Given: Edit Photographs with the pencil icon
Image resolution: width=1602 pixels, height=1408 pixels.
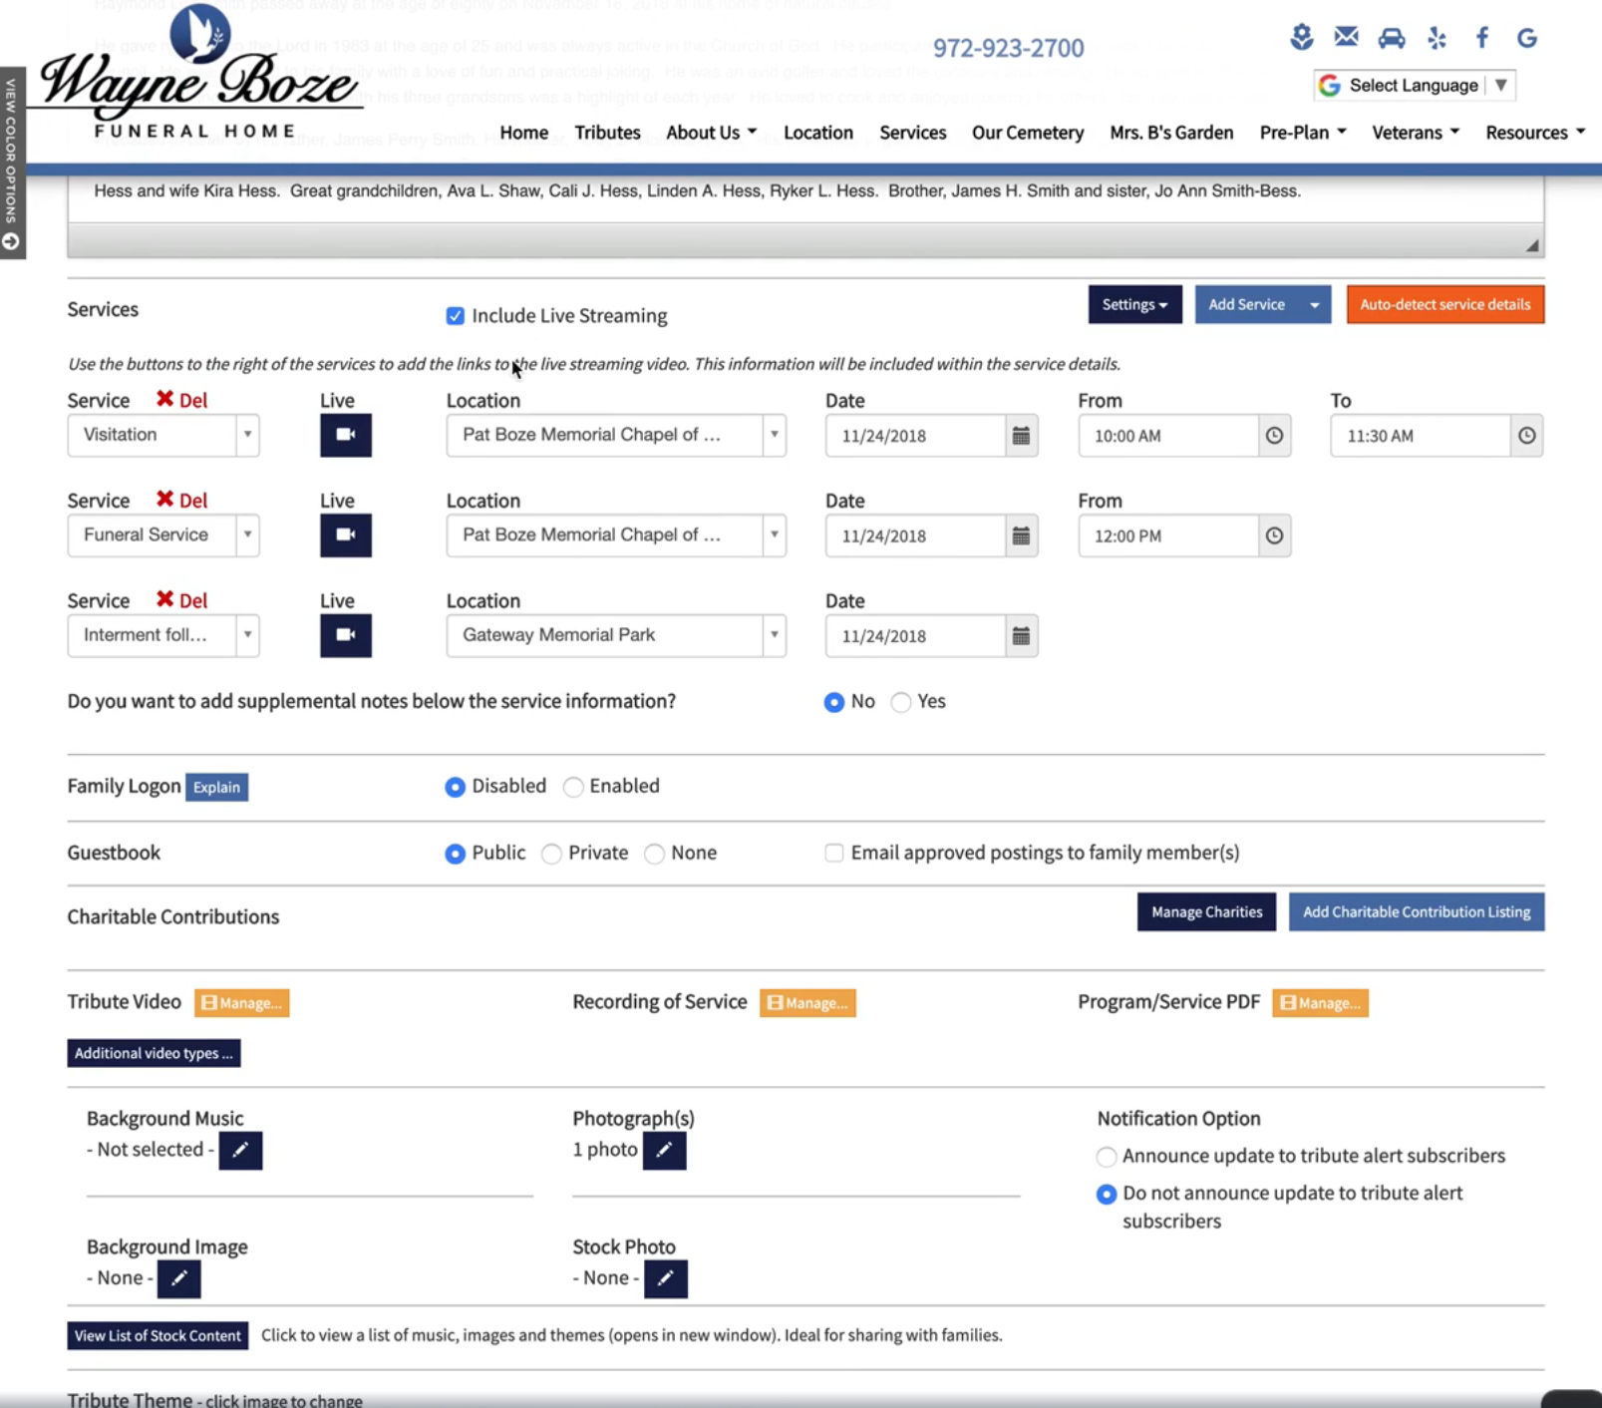Looking at the screenshot, I should [664, 1150].
